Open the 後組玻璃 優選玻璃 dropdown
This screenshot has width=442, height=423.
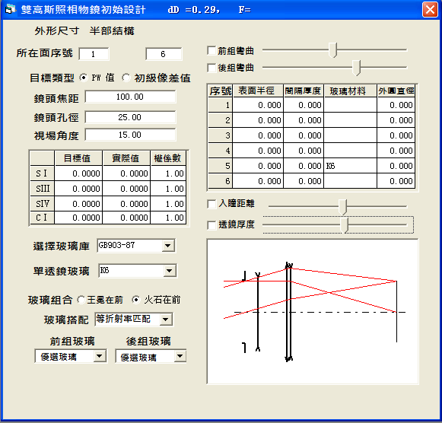coord(180,356)
